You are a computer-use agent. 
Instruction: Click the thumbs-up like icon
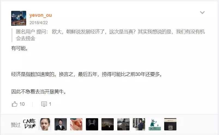tap(14, 104)
